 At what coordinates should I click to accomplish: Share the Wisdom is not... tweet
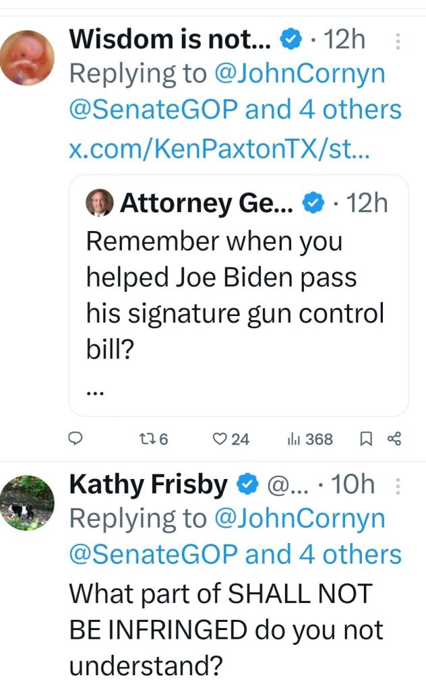pyautogui.click(x=395, y=439)
